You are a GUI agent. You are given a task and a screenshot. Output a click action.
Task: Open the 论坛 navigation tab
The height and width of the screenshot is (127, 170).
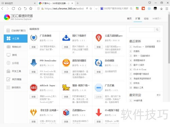[146, 19]
